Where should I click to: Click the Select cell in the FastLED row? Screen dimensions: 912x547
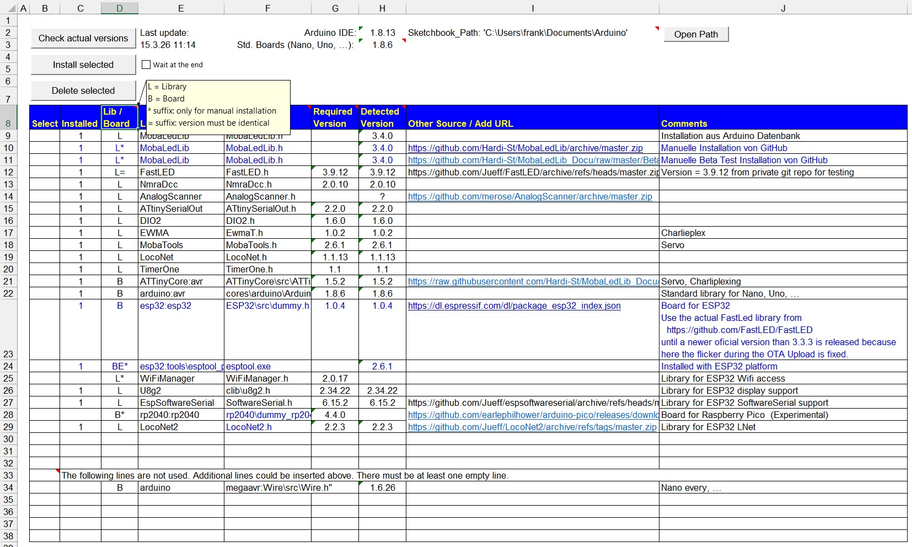(45, 172)
